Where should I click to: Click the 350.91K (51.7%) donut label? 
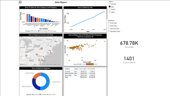pyautogui.click(x=56, y=82)
